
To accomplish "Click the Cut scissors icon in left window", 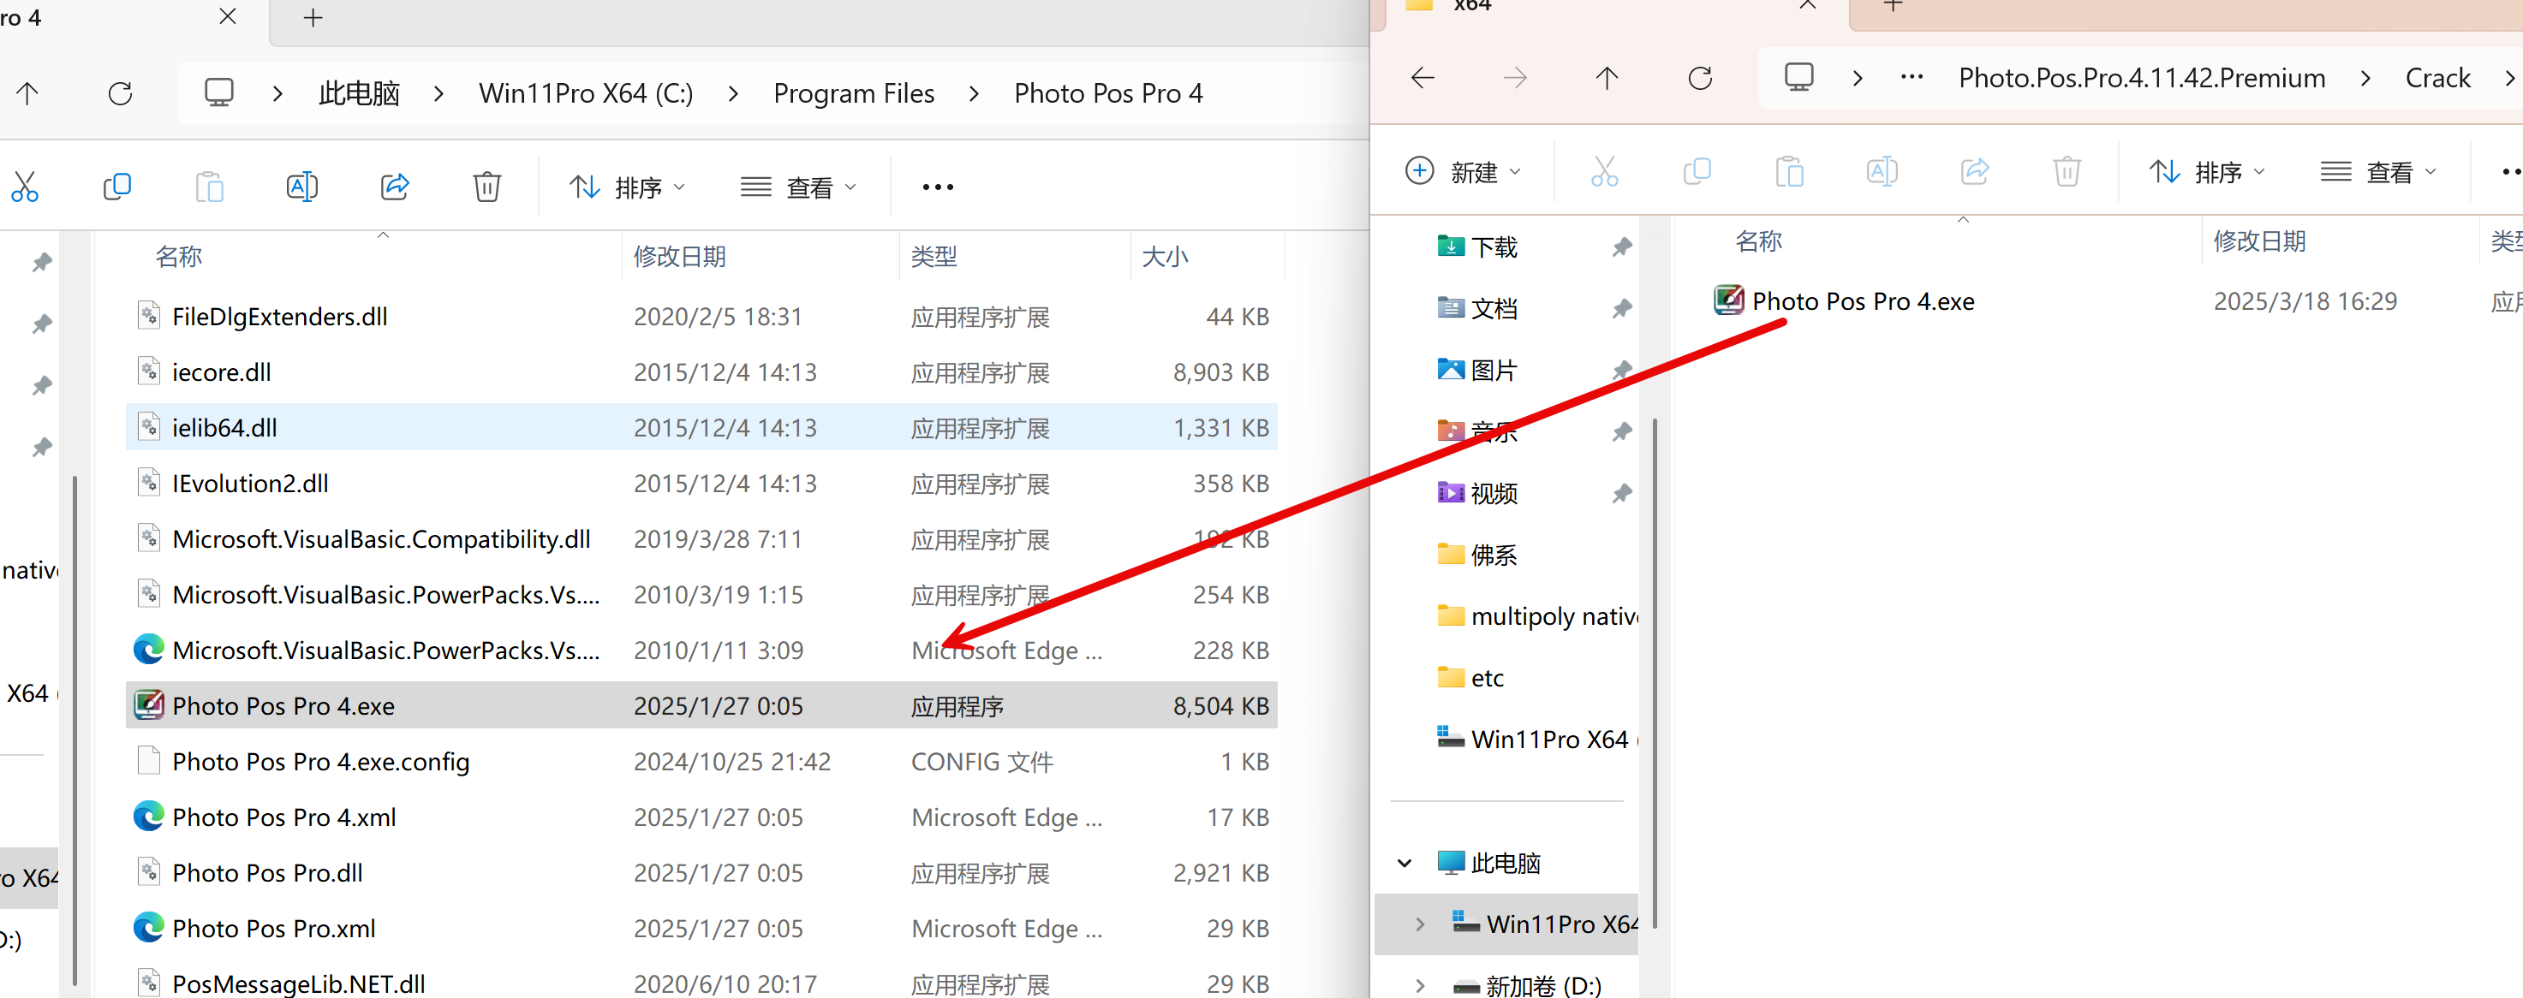I will pyautogui.click(x=25, y=186).
